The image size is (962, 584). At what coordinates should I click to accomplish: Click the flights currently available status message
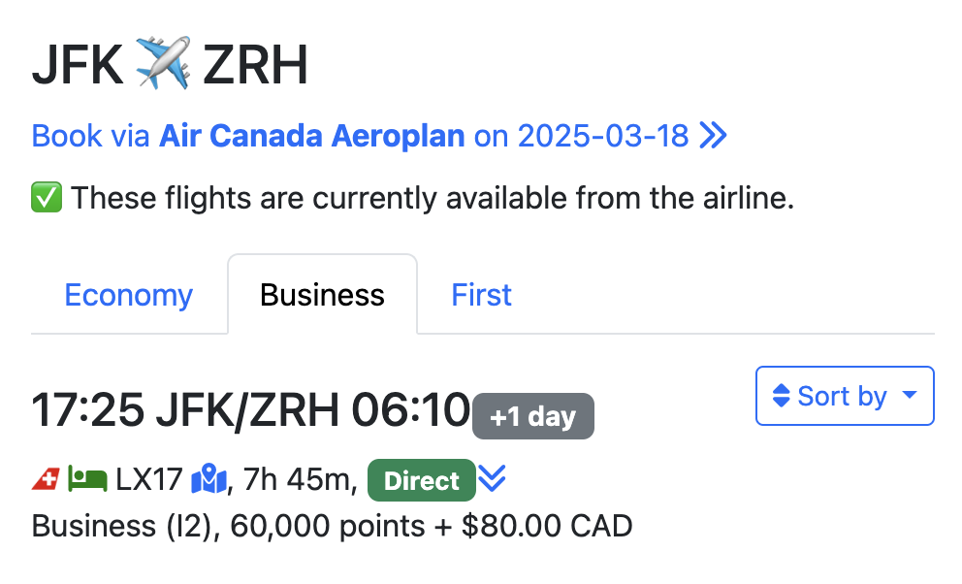pos(433,199)
